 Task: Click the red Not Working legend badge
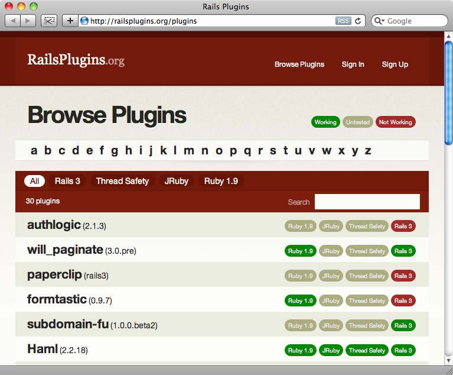pos(396,122)
